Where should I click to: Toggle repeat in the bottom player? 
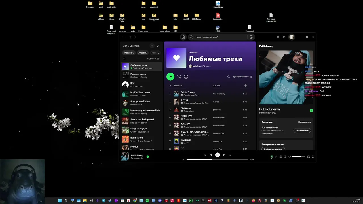(x=230, y=155)
